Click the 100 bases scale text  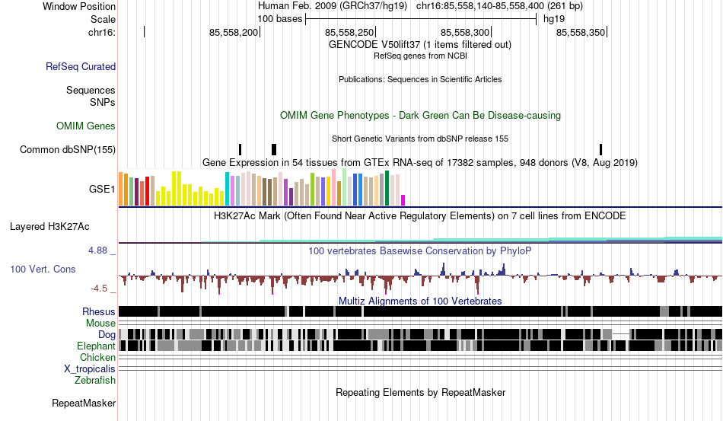280,19
